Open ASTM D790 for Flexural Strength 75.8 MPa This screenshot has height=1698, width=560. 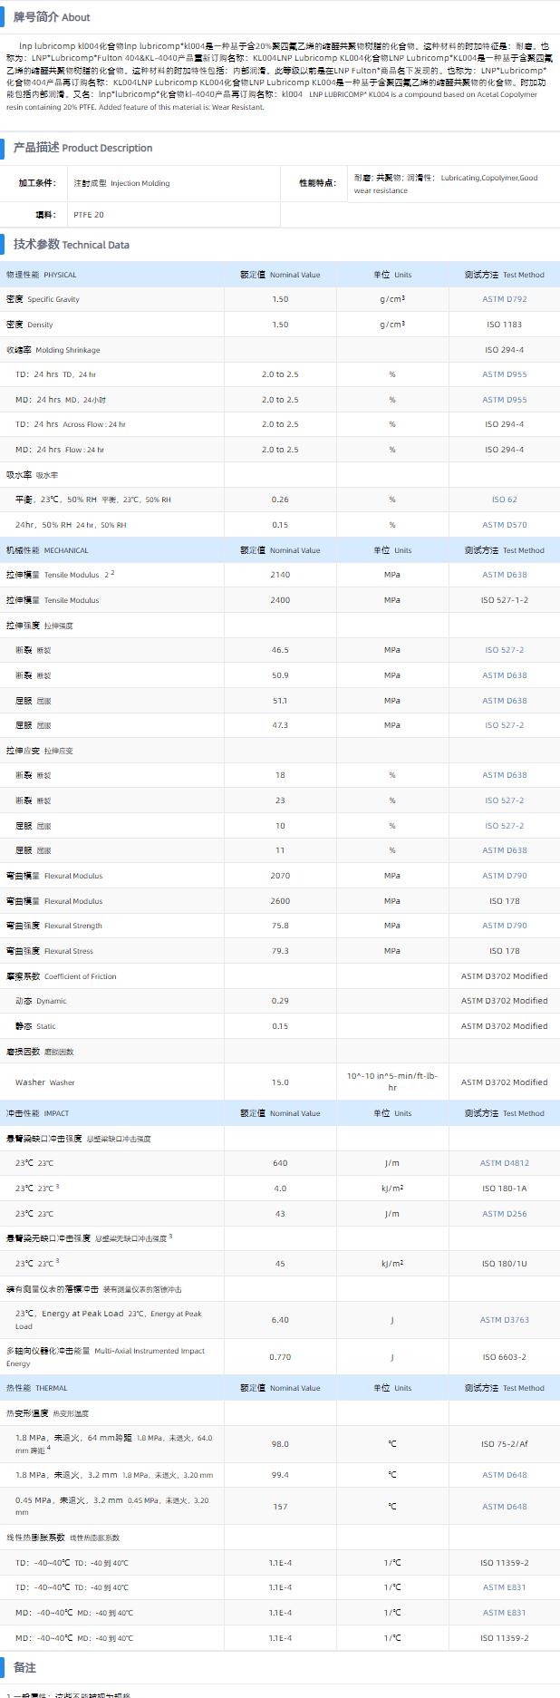point(504,926)
